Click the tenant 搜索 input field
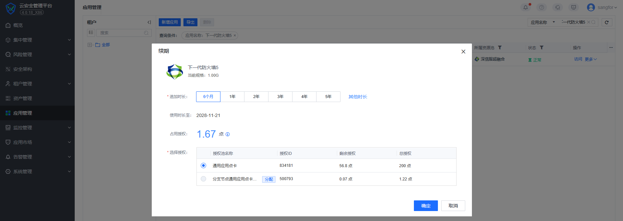 (x=122, y=33)
